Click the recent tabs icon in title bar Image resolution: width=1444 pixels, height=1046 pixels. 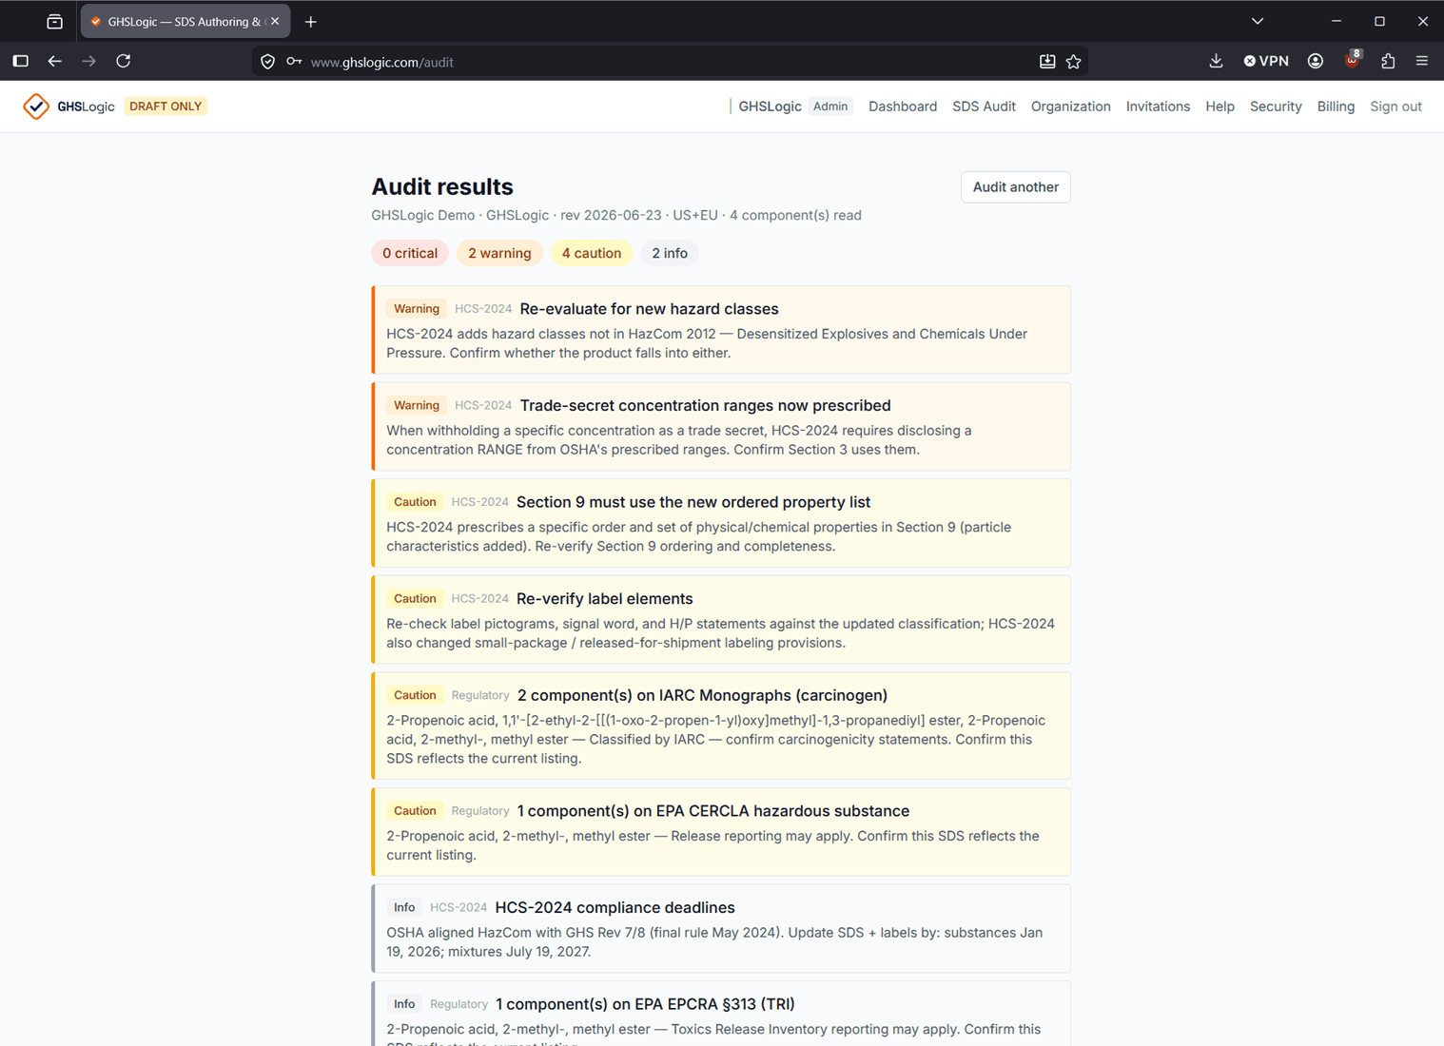click(54, 21)
